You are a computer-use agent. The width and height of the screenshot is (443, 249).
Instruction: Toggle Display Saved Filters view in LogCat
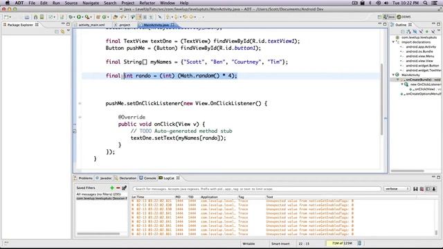tap(428, 189)
